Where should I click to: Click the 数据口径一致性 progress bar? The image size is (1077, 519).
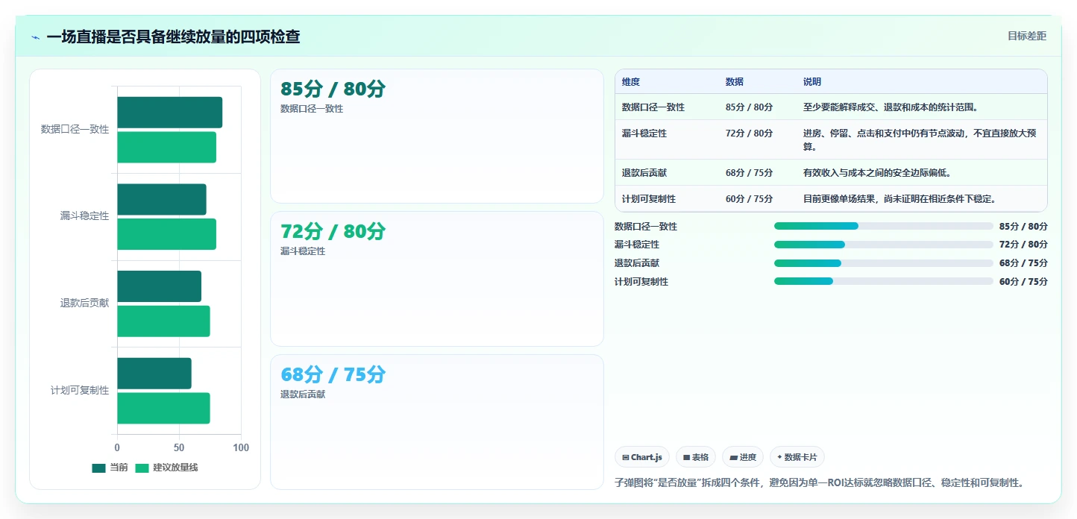point(884,226)
